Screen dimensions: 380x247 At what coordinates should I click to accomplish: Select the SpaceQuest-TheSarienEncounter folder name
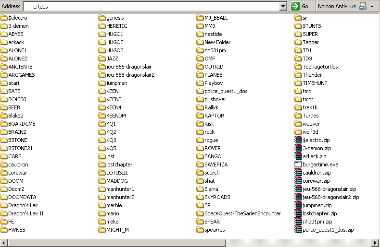tap(242, 213)
